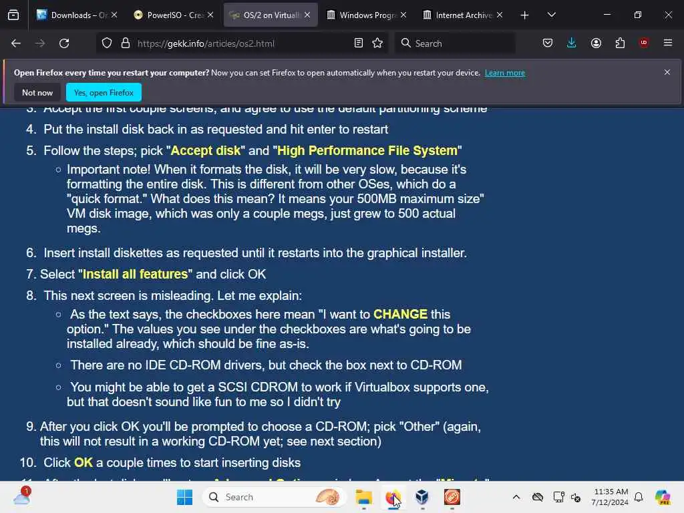Click Yes, open Firefox button

(104, 92)
